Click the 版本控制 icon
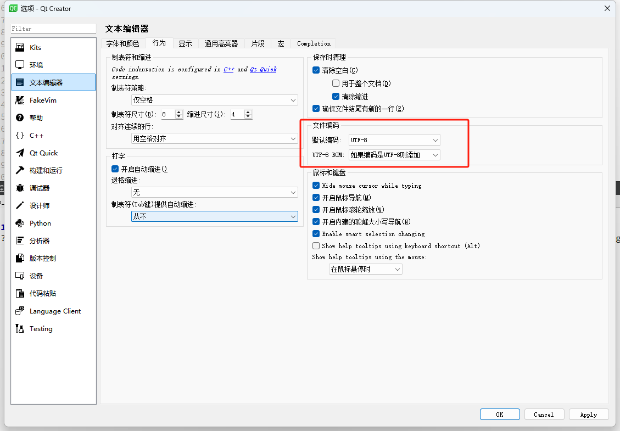This screenshot has height=431, width=620. click(x=20, y=258)
